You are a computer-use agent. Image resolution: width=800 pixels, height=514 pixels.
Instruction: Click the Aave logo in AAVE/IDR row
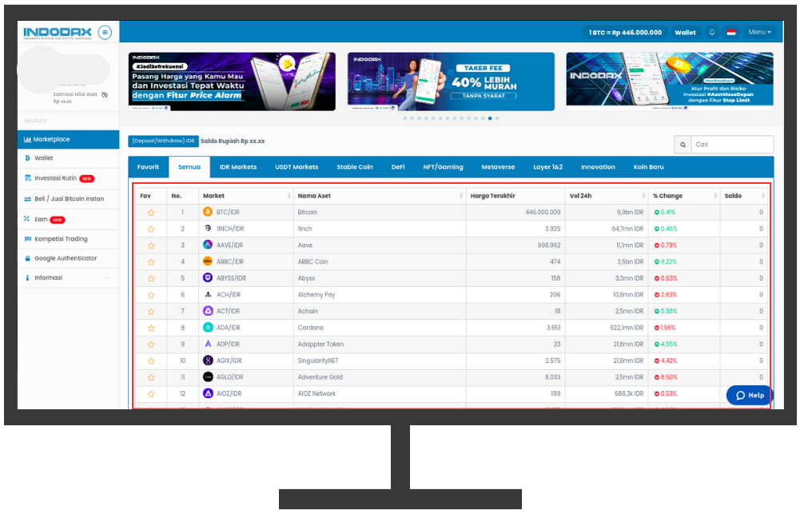(208, 245)
